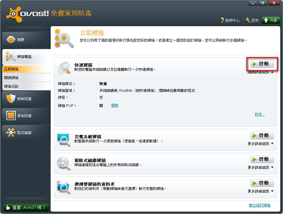The image size is (283, 214).
Task: Open 即時防護 real-time shields section
Action: click(x=27, y=99)
